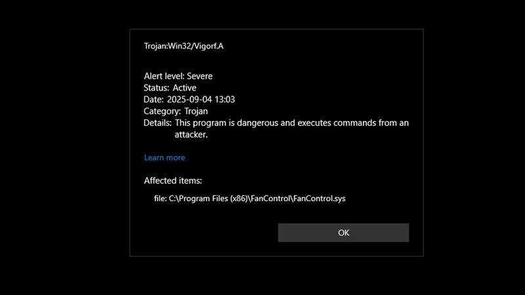Viewport: 525px width, 295px height.
Task: Click the date 2025-09-04 13:03
Action: coord(201,100)
